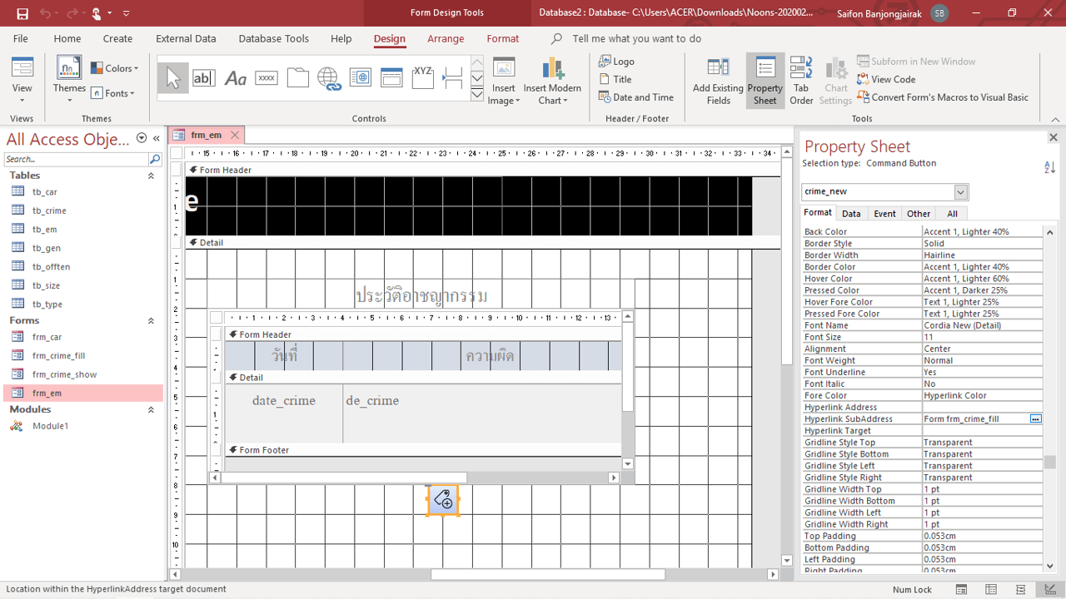Collapse the Forms group
1066x599 pixels.
pos(151,320)
